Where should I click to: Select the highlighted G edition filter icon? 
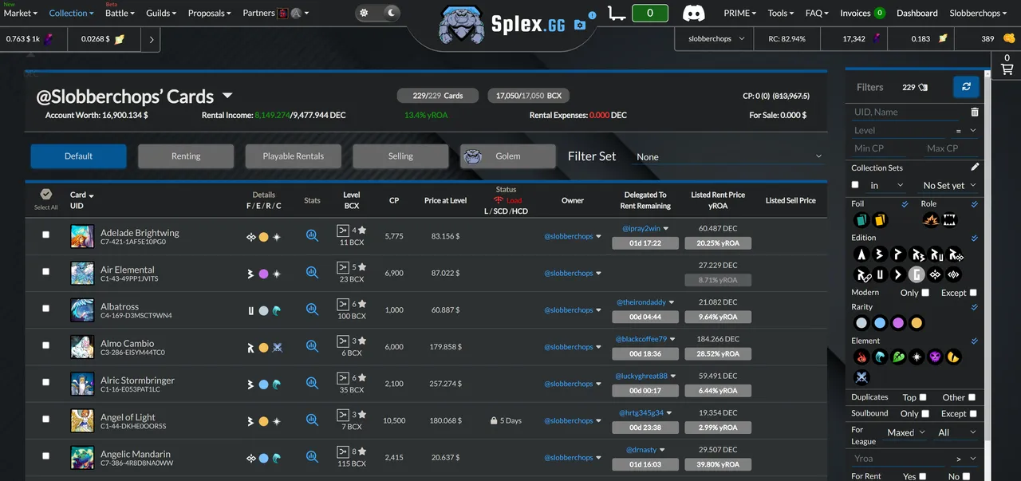coord(917,274)
